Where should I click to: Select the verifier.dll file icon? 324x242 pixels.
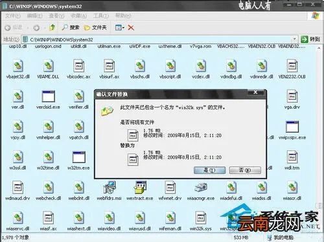point(78,96)
